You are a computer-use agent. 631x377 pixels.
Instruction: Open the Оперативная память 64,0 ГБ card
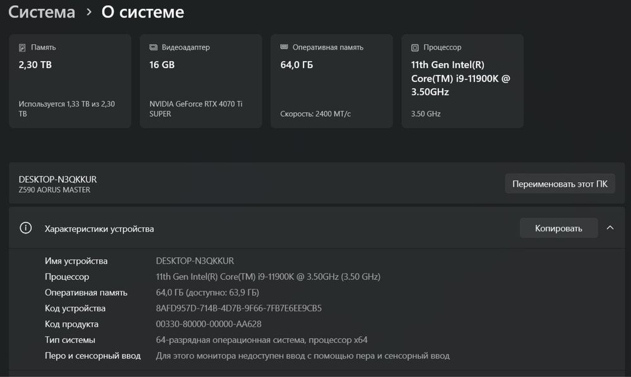coord(331,81)
